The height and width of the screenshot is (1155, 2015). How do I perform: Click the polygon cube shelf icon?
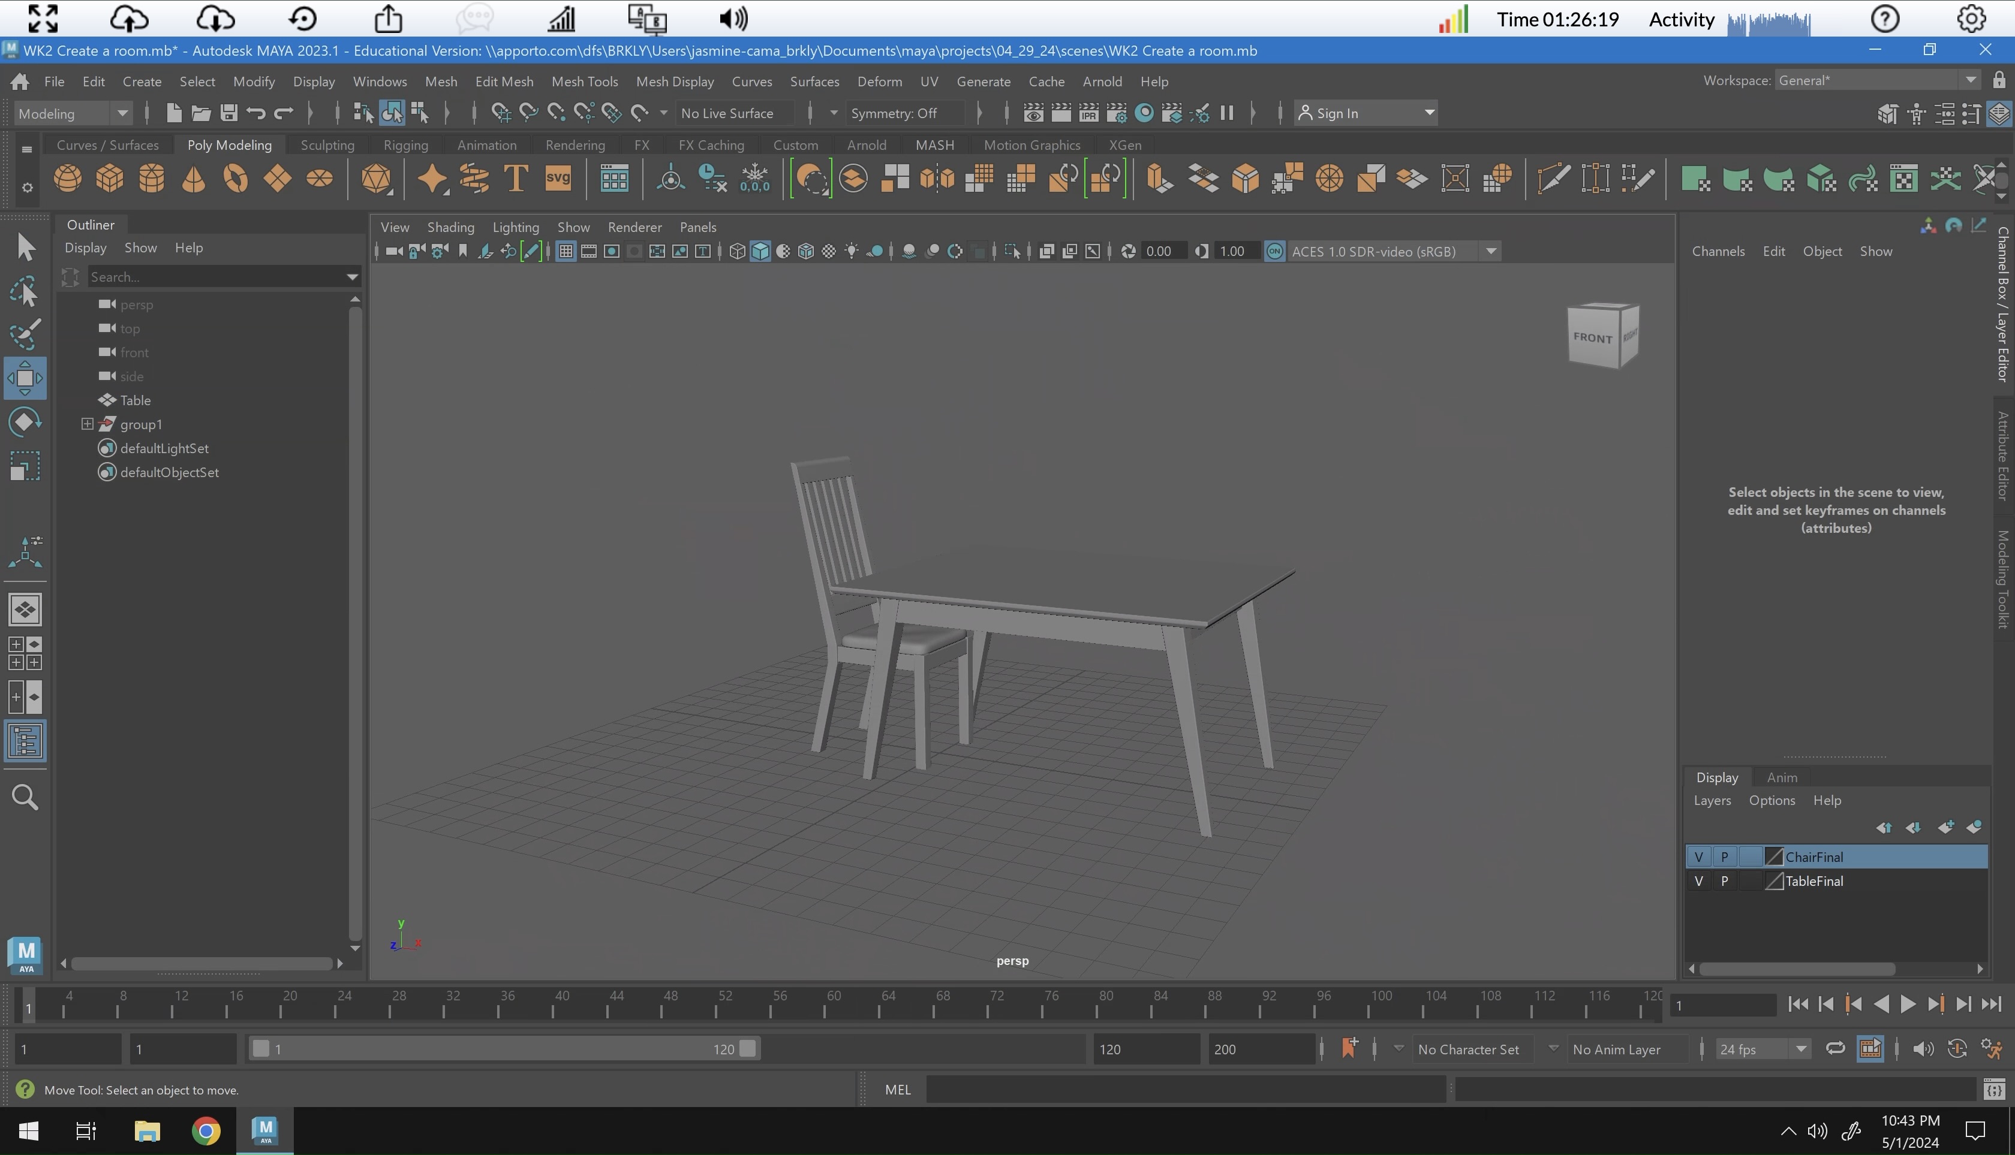(110, 179)
